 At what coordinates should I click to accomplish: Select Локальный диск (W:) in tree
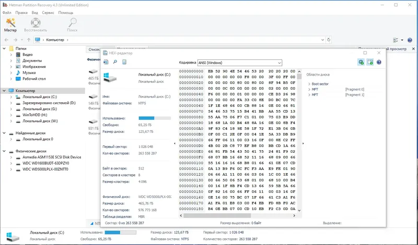pyautogui.click(x=40, y=121)
